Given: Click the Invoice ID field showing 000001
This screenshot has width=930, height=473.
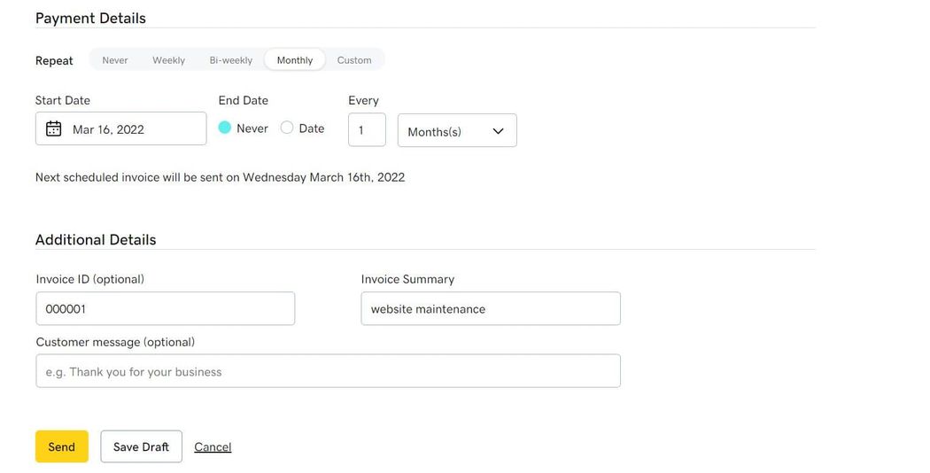Looking at the screenshot, I should [x=166, y=308].
